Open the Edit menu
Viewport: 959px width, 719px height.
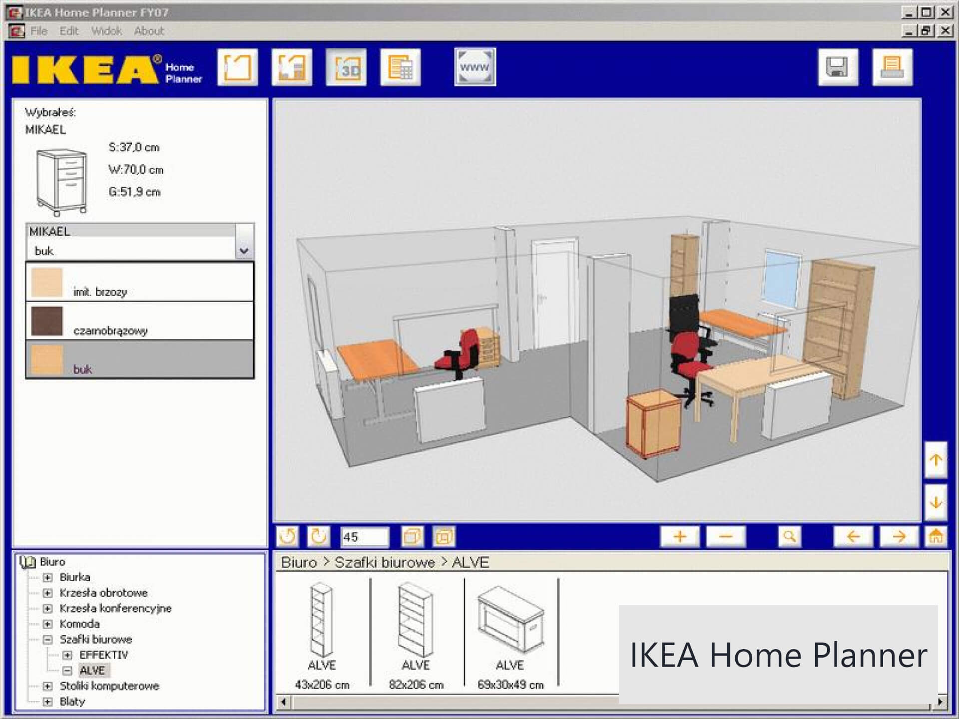pos(67,31)
